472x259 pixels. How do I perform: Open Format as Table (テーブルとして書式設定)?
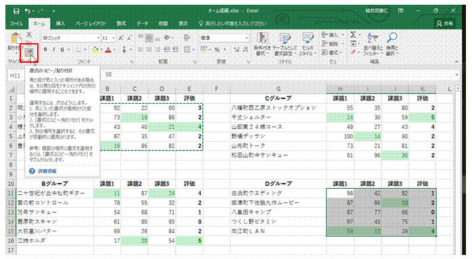(x=285, y=45)
